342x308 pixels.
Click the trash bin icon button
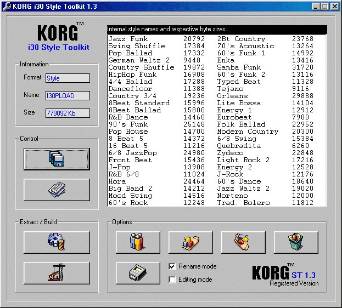296,242
